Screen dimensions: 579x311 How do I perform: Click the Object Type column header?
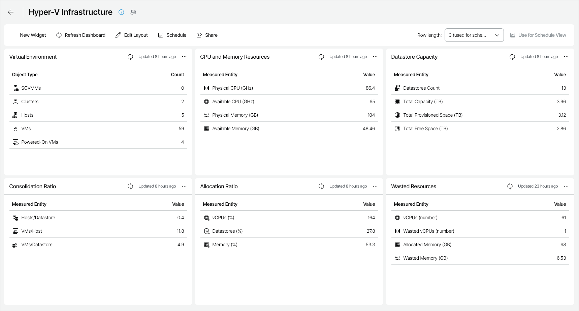(25, 75)
